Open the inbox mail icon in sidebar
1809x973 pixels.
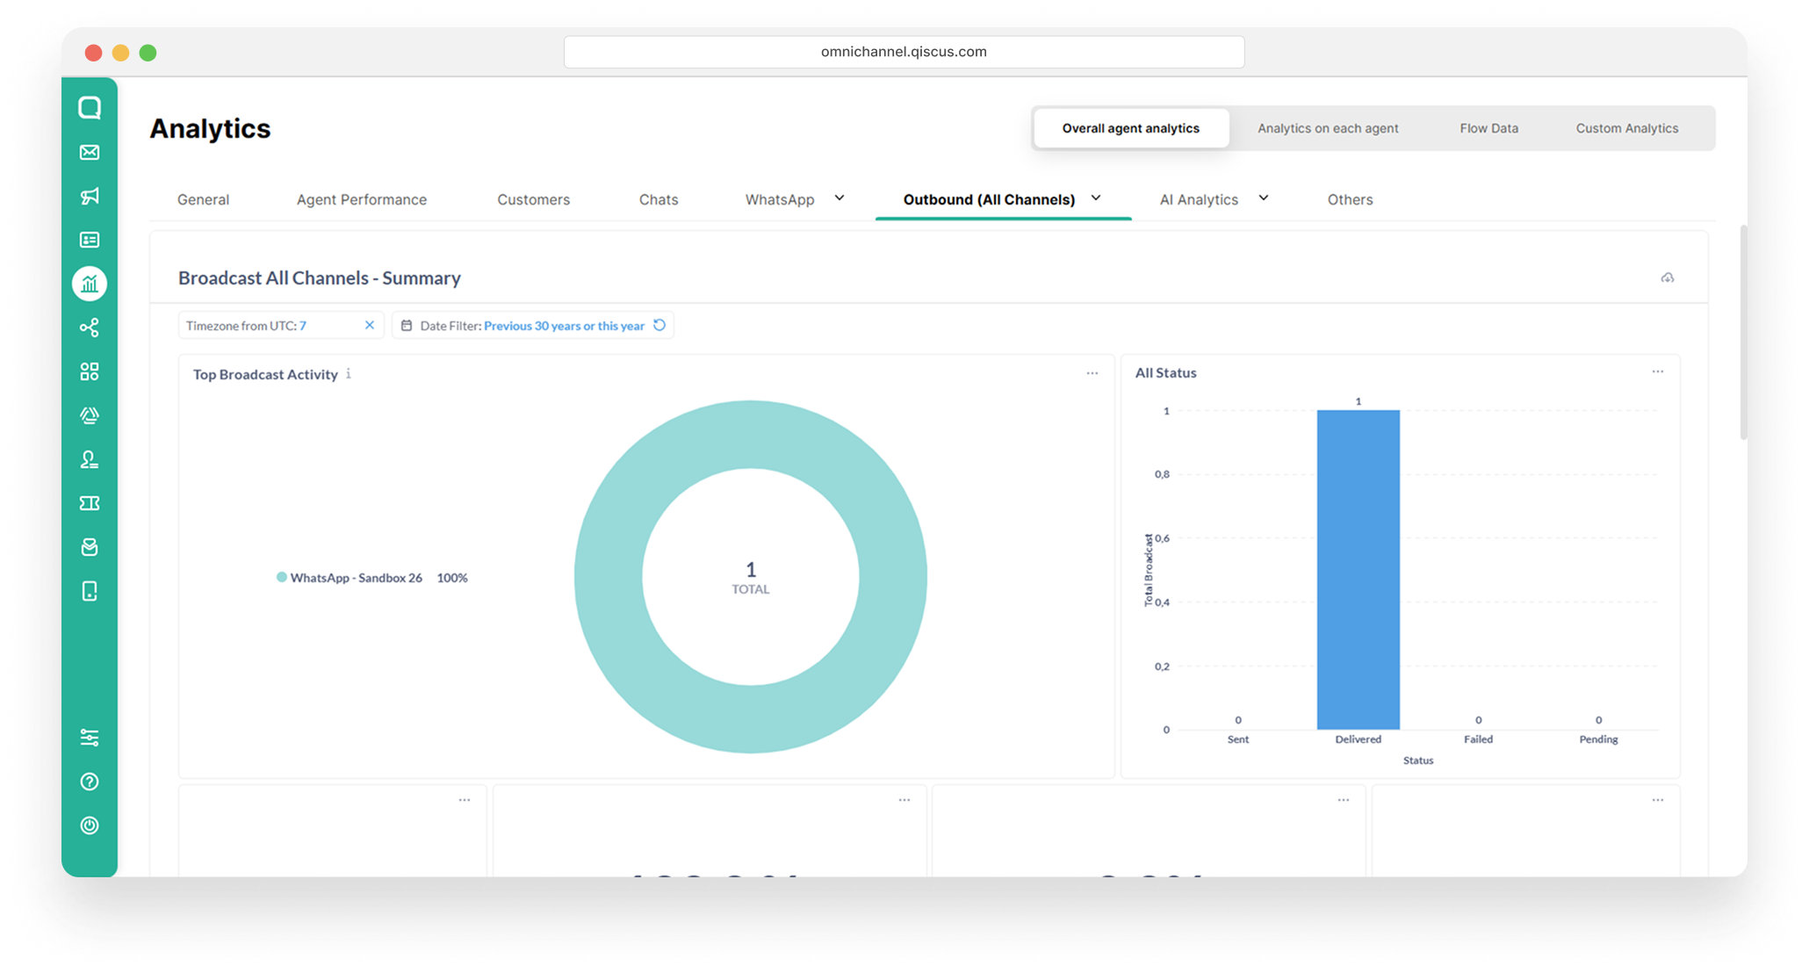point(90,152)
